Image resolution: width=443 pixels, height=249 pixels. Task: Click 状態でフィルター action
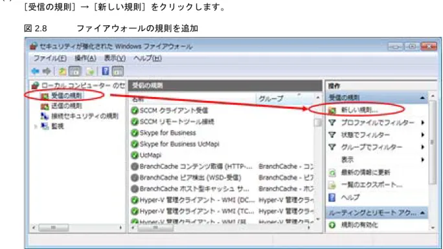pos(365,135)
